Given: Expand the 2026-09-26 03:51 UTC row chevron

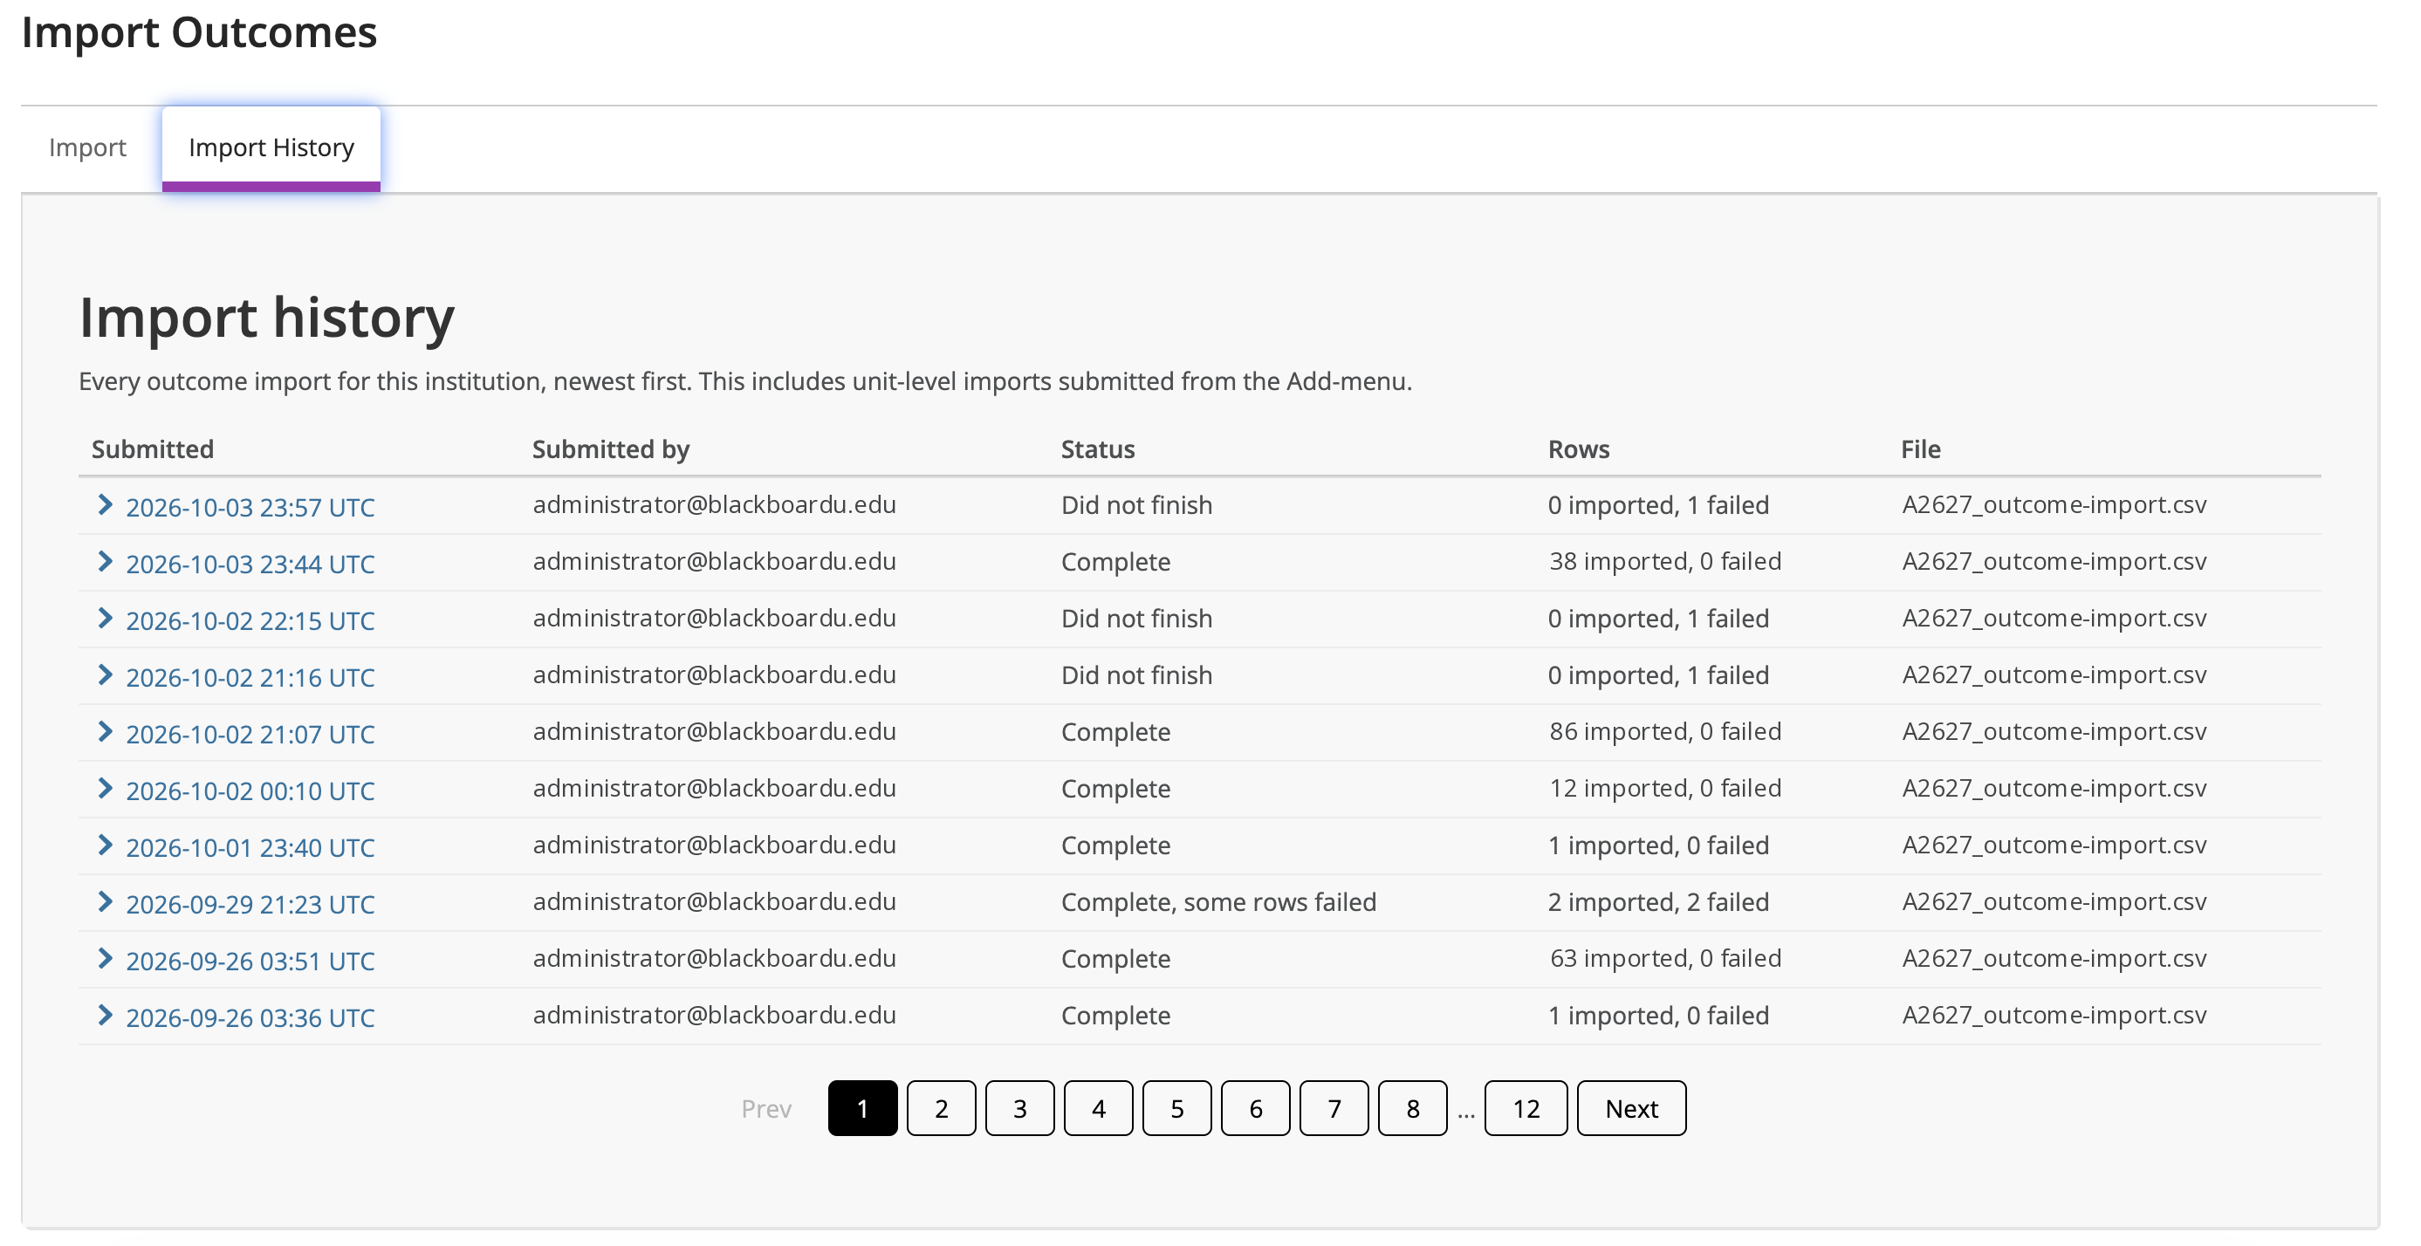Looking at the screenshot, I should tap(106, 958).
